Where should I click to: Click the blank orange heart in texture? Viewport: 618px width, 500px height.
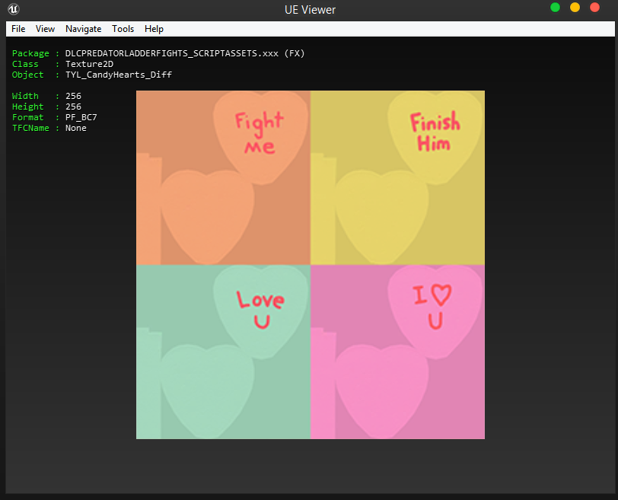(x=207, y=213)
